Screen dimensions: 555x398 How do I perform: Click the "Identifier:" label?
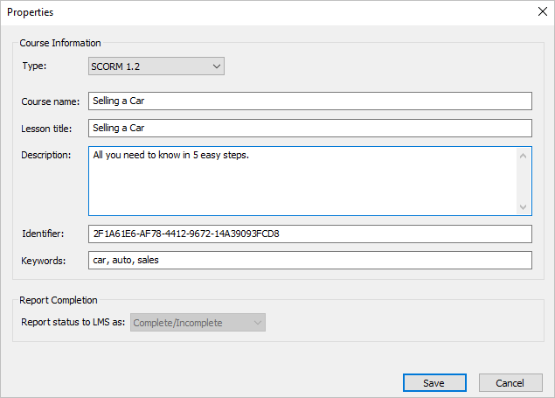tap(42, 234)
